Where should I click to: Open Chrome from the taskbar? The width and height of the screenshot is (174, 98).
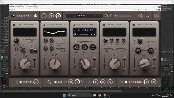(x=100, y=95)
